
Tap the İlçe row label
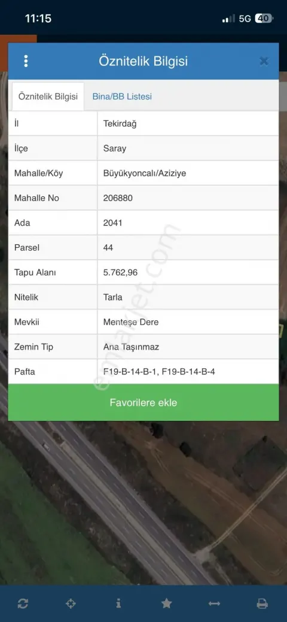(21, 148)
